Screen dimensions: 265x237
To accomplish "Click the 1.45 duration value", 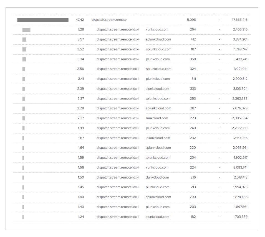I will 81,187.
